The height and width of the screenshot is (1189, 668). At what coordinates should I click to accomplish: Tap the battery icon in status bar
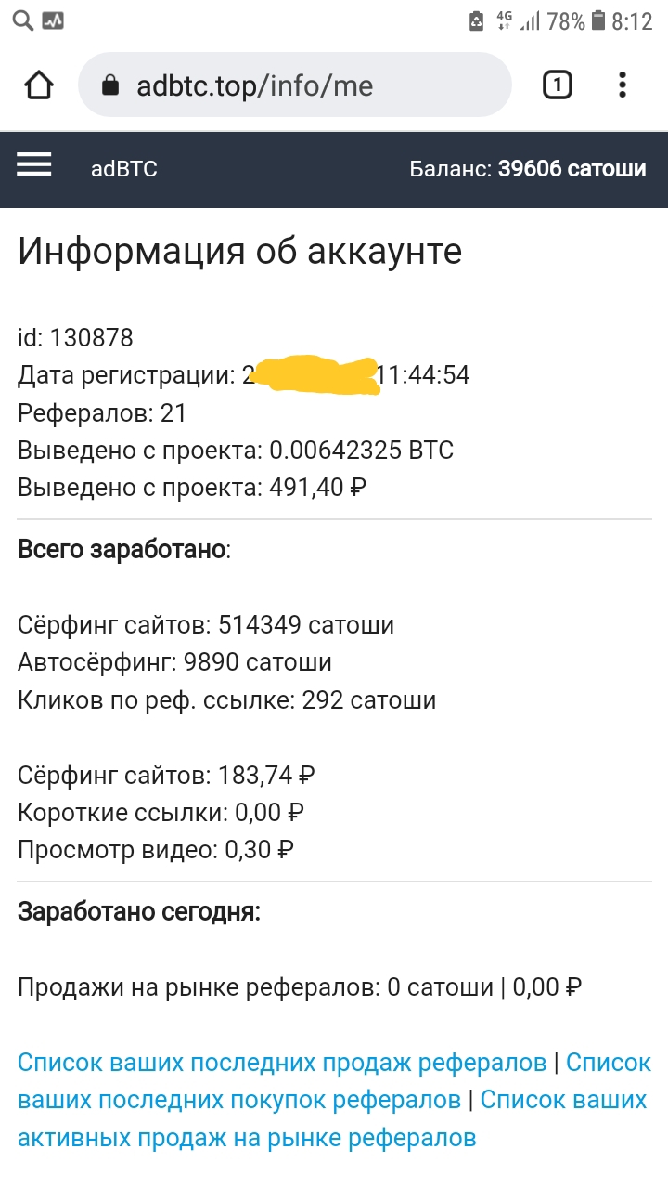point(598,20)
